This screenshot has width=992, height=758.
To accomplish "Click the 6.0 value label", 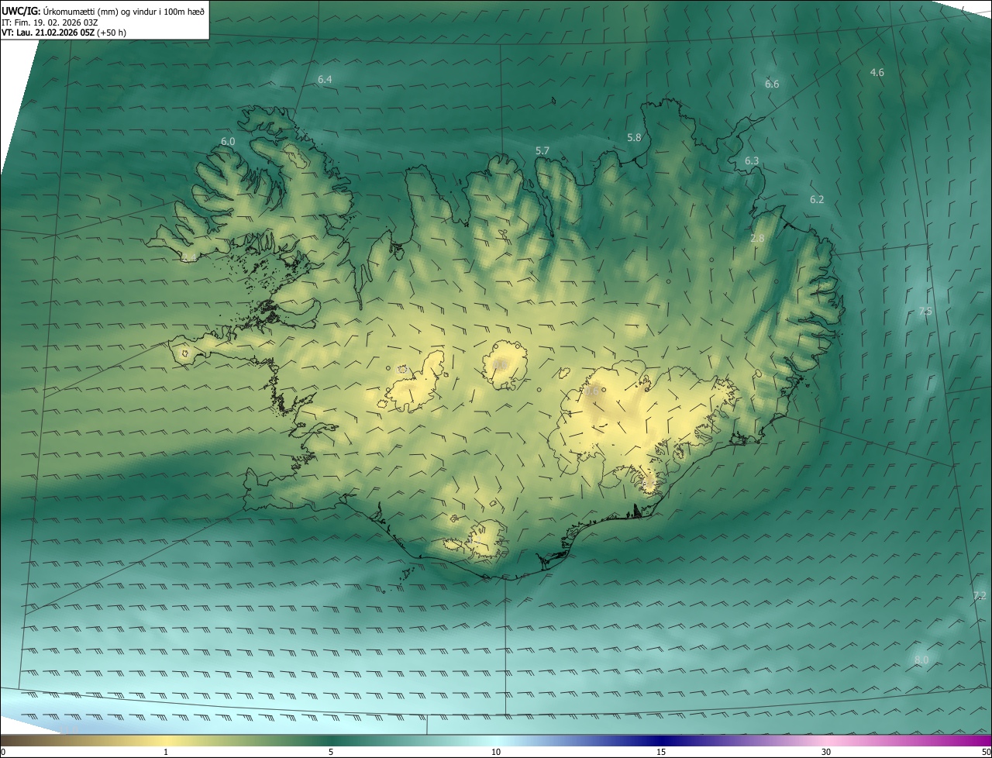I will coord(228,142).
